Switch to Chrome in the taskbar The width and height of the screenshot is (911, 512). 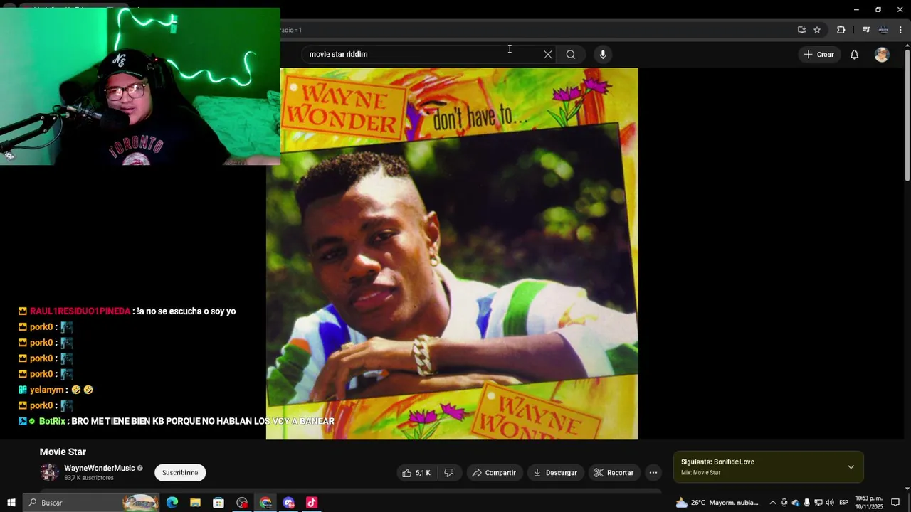pos(265,503)
